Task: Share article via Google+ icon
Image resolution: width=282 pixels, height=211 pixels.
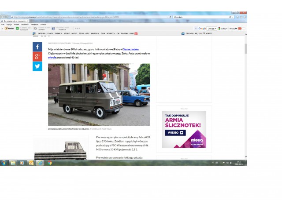Action: pos(37,56)
